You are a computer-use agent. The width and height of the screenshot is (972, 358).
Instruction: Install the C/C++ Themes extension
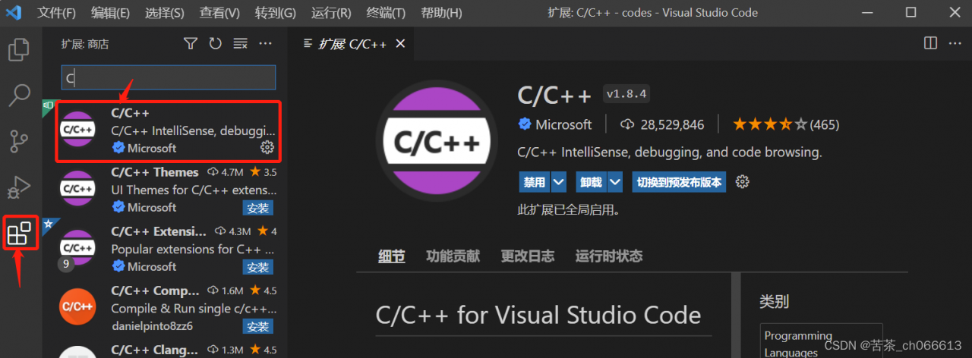[x=258, y=208]
